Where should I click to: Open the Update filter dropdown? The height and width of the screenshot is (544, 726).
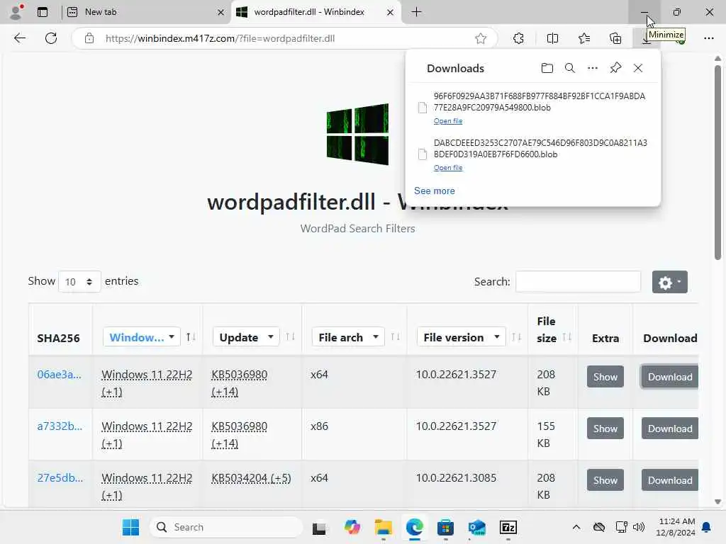click(x=246, y=337)
